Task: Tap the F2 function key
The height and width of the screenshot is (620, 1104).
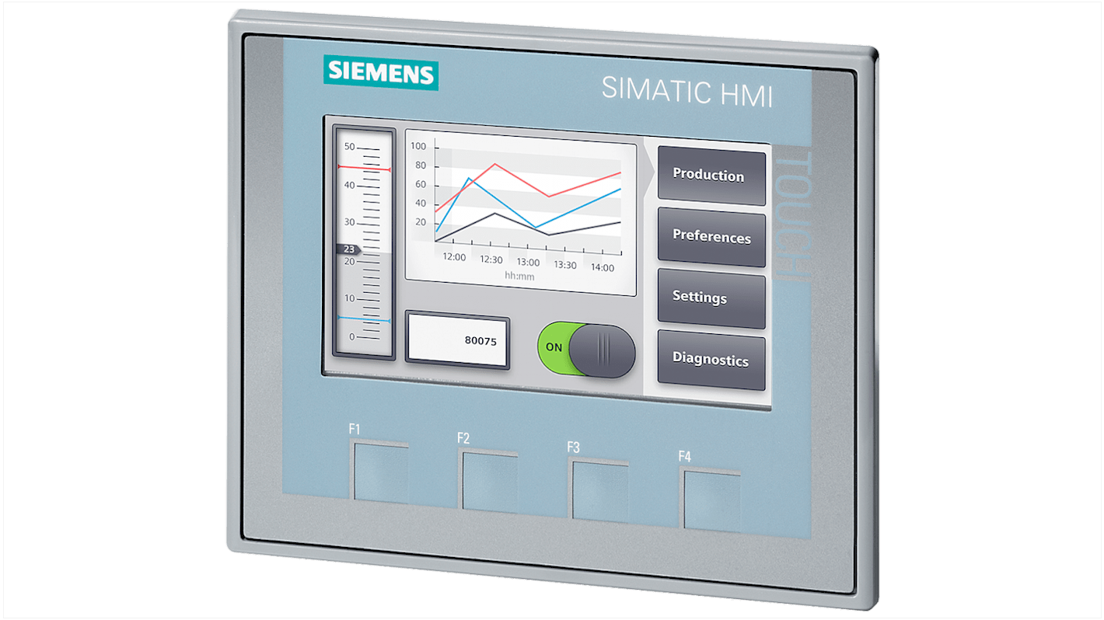Action: [x=488, y=481]
